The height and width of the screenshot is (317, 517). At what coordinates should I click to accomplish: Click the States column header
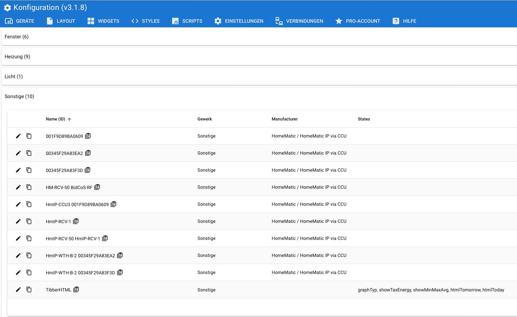(364, 119)
